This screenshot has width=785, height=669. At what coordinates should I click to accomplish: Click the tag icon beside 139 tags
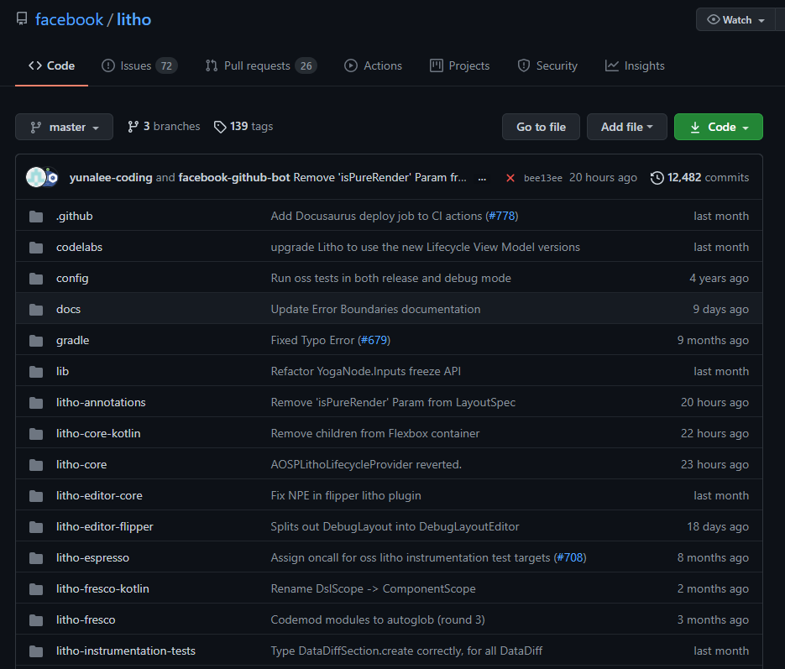pyautogui.click(x=220, y=127)
